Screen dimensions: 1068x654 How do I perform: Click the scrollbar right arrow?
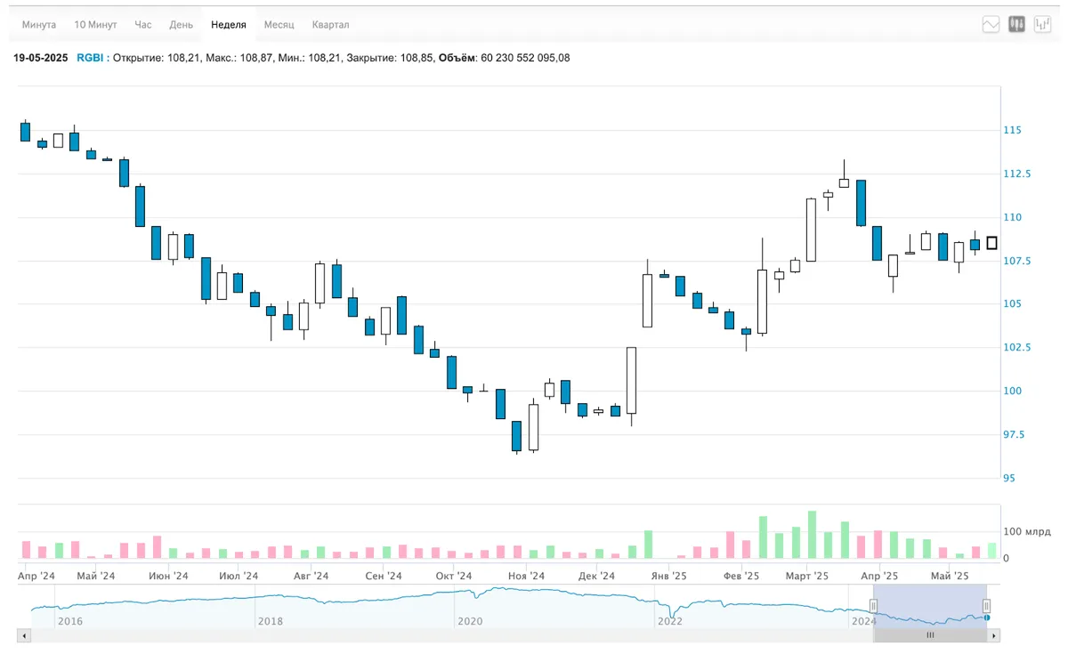click(994, 635)
